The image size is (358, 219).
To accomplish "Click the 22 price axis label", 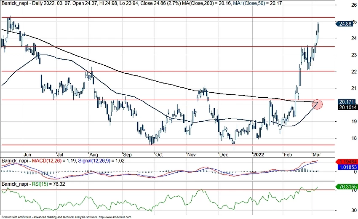I will click(x=354, y=72).
